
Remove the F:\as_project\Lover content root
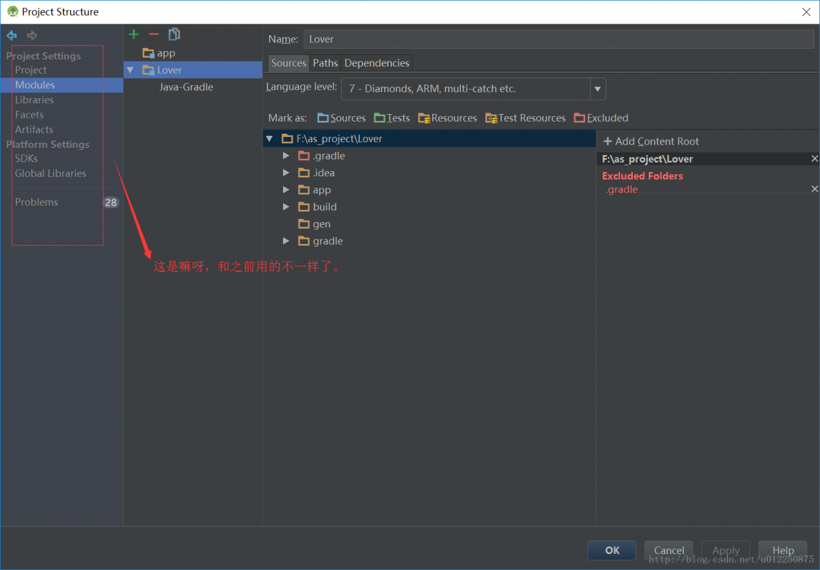tap(814, 159)
